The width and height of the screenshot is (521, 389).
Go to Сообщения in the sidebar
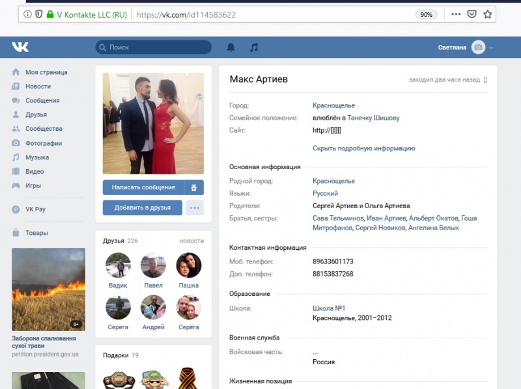42,100
